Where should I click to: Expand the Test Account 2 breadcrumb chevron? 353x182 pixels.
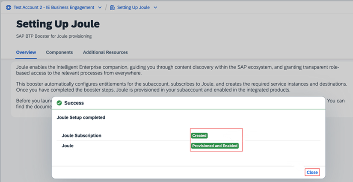tap(100, 8)
